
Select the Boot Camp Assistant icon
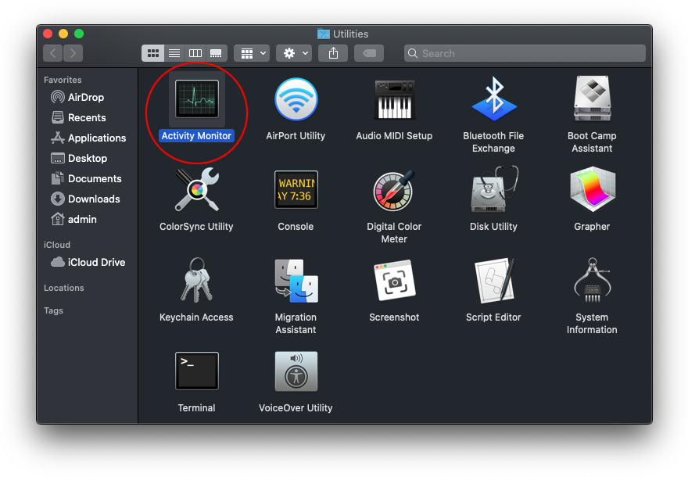[x=592, y=99]
